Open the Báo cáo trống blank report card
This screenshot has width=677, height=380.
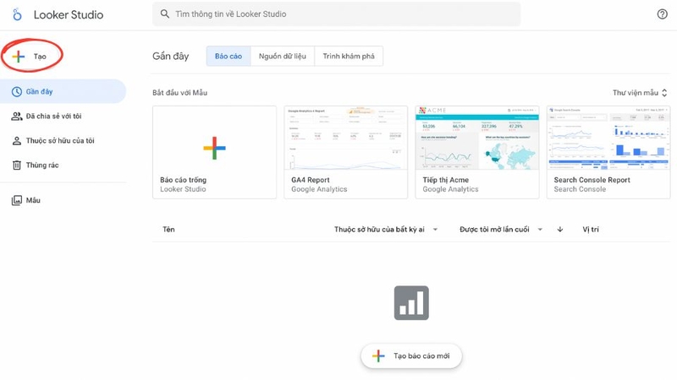(x=215, y=152)
